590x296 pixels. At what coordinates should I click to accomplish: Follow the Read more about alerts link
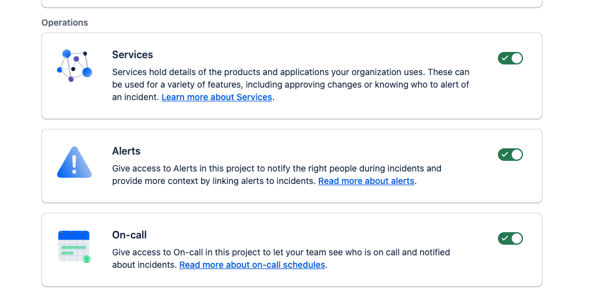pyautogui.click(x=366, y=181)
